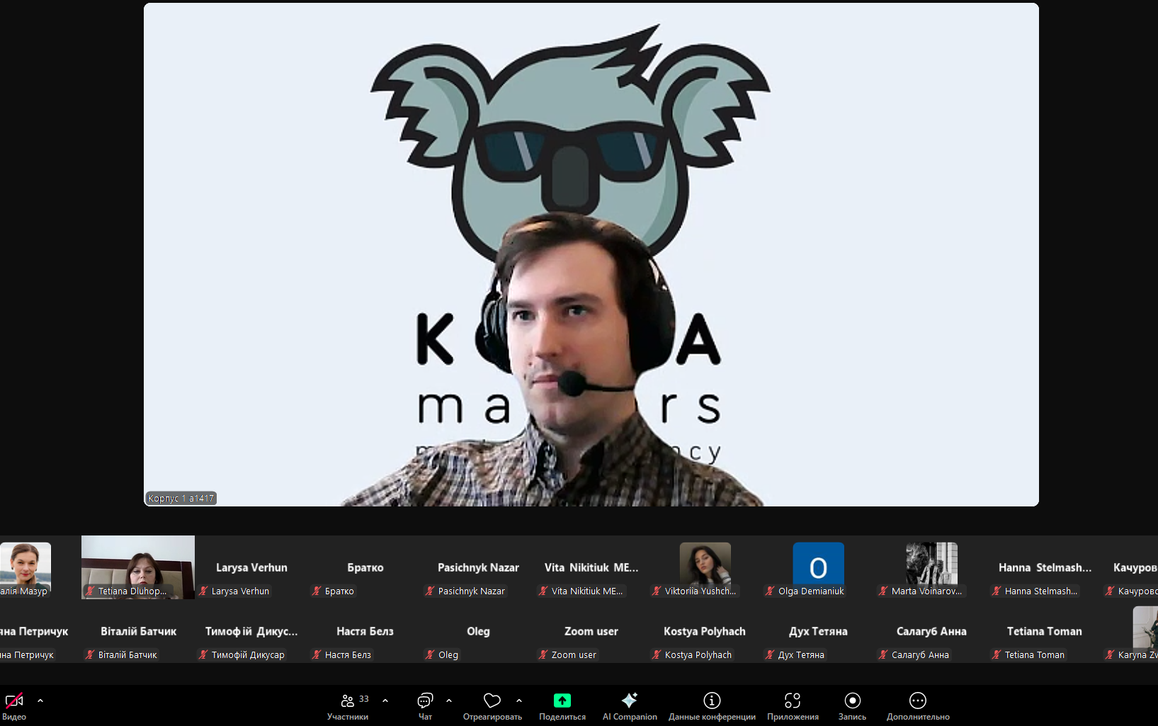This screenshot has height=726, width=1158.
Task: Expand the arrow next to Участники
Action: pyautogui.click(x=385, y=701)
